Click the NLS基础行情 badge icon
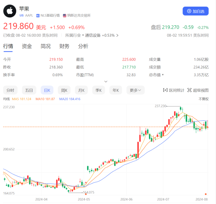Screen dimensions: 216x204 coord(38,16)
